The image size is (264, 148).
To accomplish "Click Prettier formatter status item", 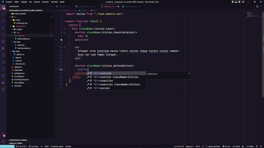I will [x=250, y=146].
